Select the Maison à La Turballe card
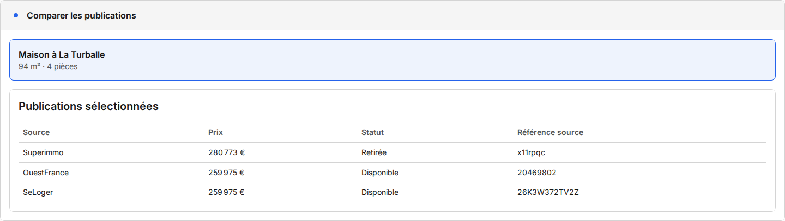This screenshot has height=221, width=785. (x=392, y=60)
